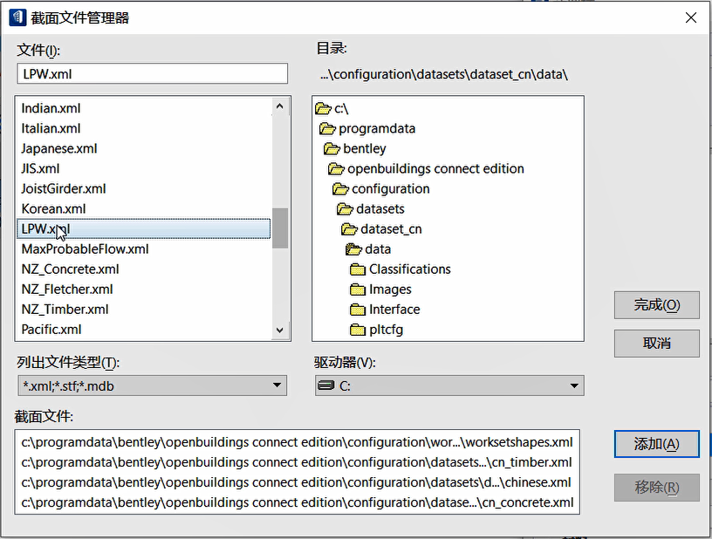Click the openbuildings connect edition folder icon
The width and height of the screenshot is (712, 539).
pos(336,169)
